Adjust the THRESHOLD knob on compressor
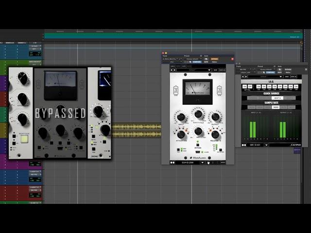The width and height of the screenshot is (311, 233). (198, 114)
